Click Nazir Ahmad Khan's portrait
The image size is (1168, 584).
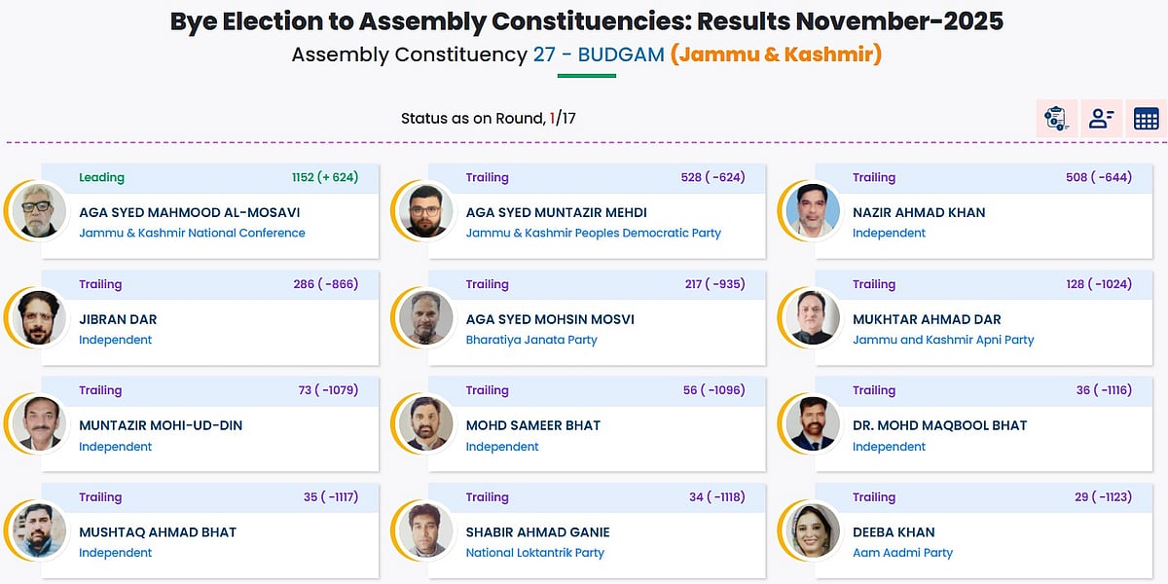pos(813,211)
